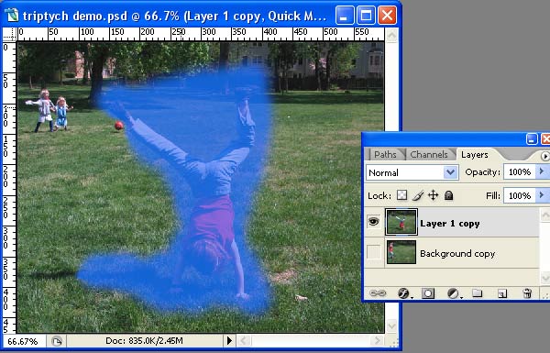Create new adjustment layer icon

click(453, 293)
